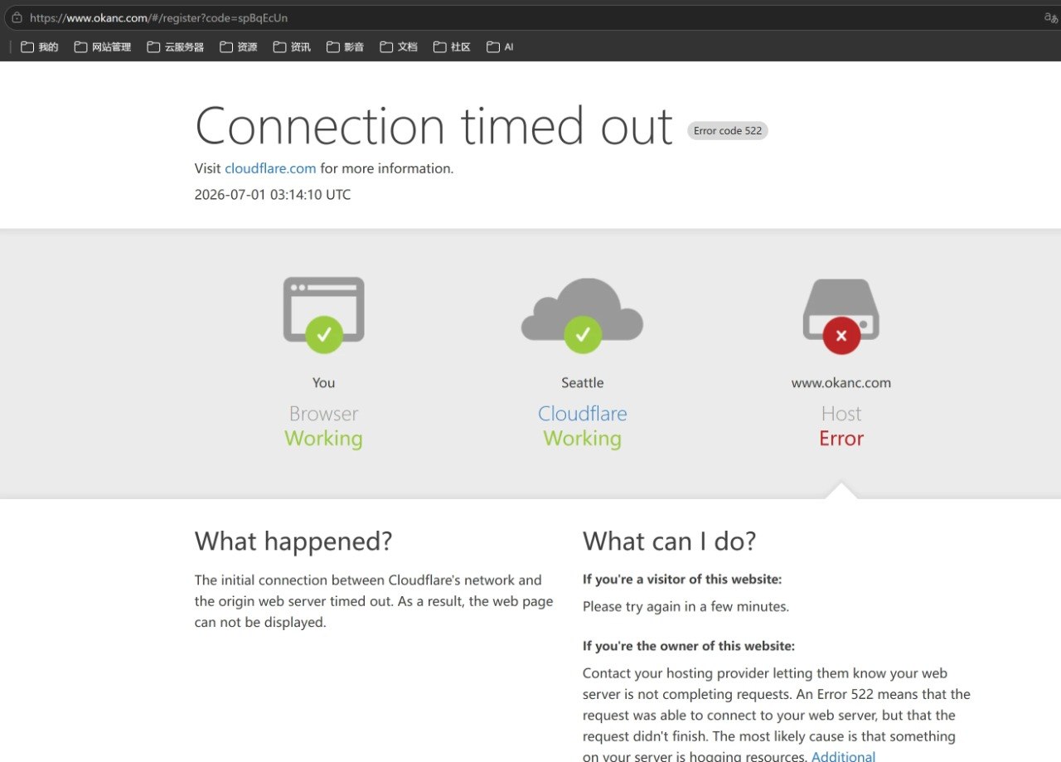Click the 'Browser' status label
Viewport: 1061px width, 762px height.
pos(323,414)
